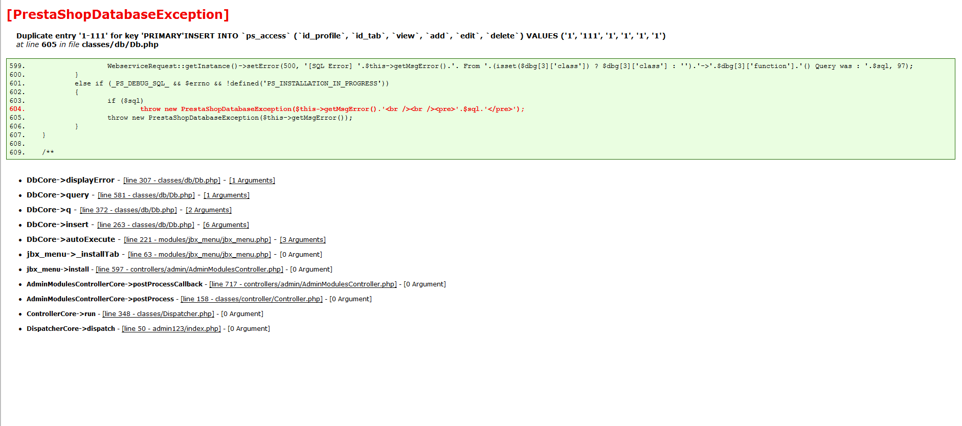Click '[0 Argument]' on the jbx_menu->_installTab row
Image resolution: width=962 pixels, height=426 pixels.
pyautogui.click(x=301, y=255)
